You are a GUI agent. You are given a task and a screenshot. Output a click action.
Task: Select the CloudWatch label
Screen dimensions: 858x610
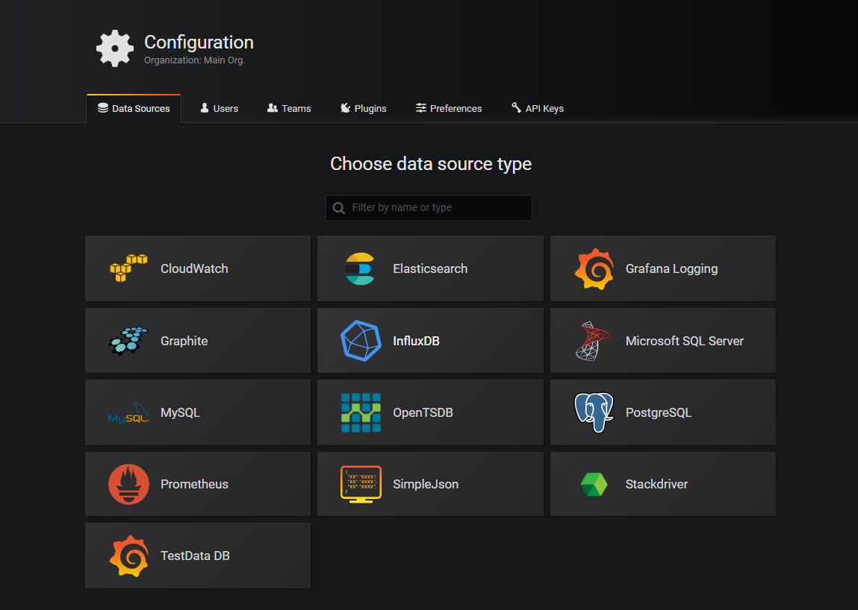[x=194, y=268]
